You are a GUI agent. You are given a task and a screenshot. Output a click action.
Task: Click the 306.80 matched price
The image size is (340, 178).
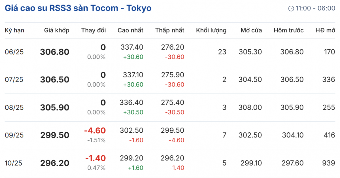click(x=55, y=52)
